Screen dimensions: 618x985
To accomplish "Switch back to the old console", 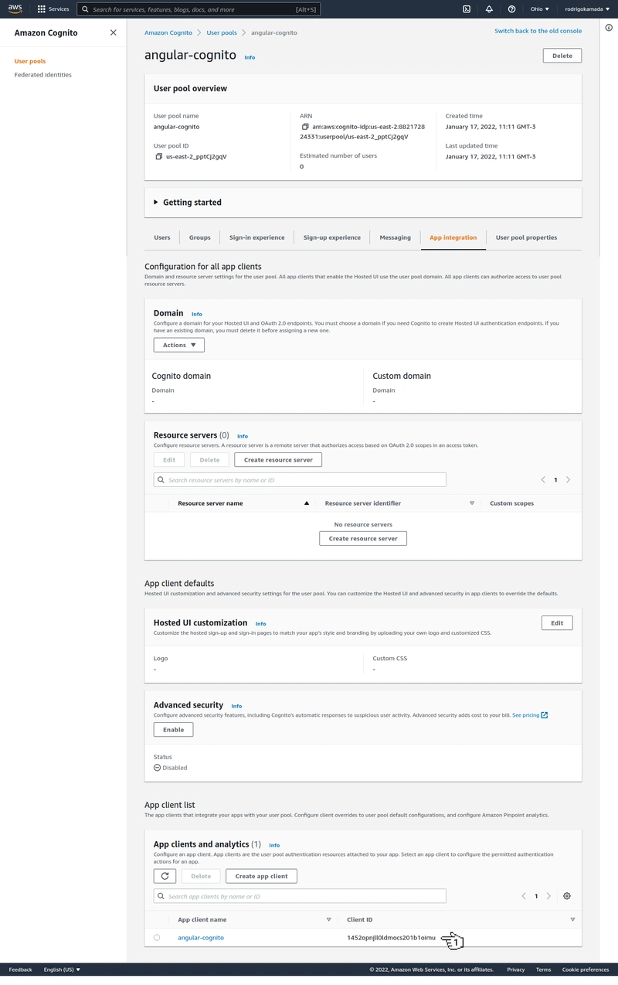I will [x=538, y=31].
